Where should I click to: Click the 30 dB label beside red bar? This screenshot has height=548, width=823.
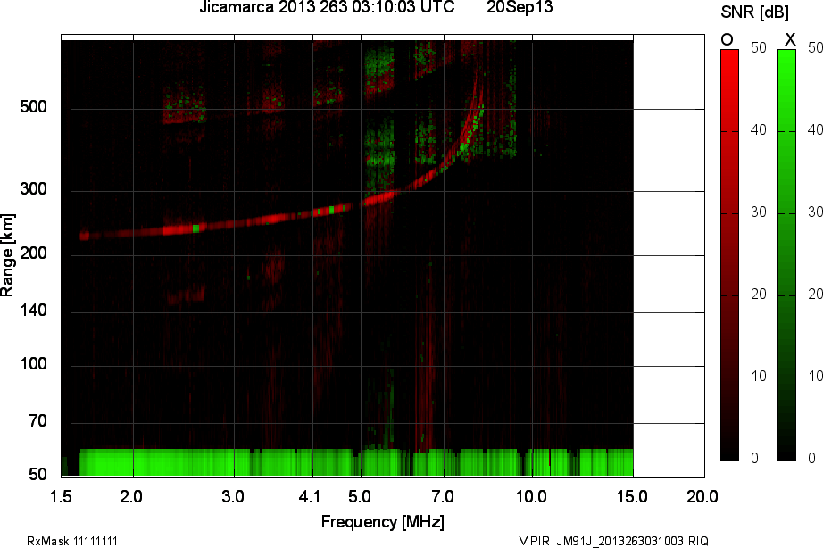pyautogui.click(x=759, y=212)
